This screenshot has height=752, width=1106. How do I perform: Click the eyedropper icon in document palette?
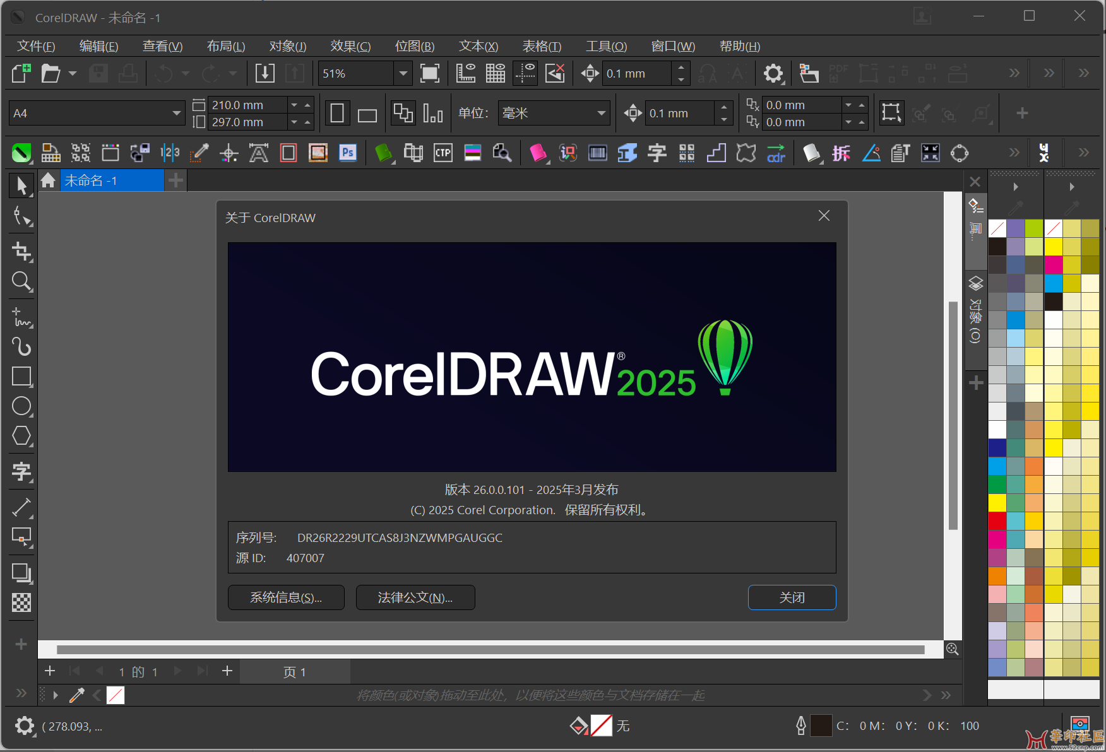click(x=76, y=695)
